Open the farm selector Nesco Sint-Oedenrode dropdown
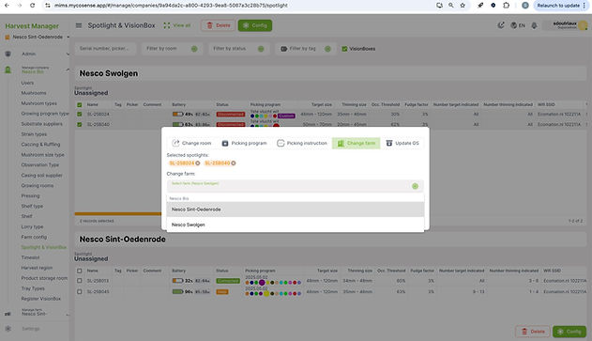This screenshot has height=341, width=592. (x=38, y=37)
